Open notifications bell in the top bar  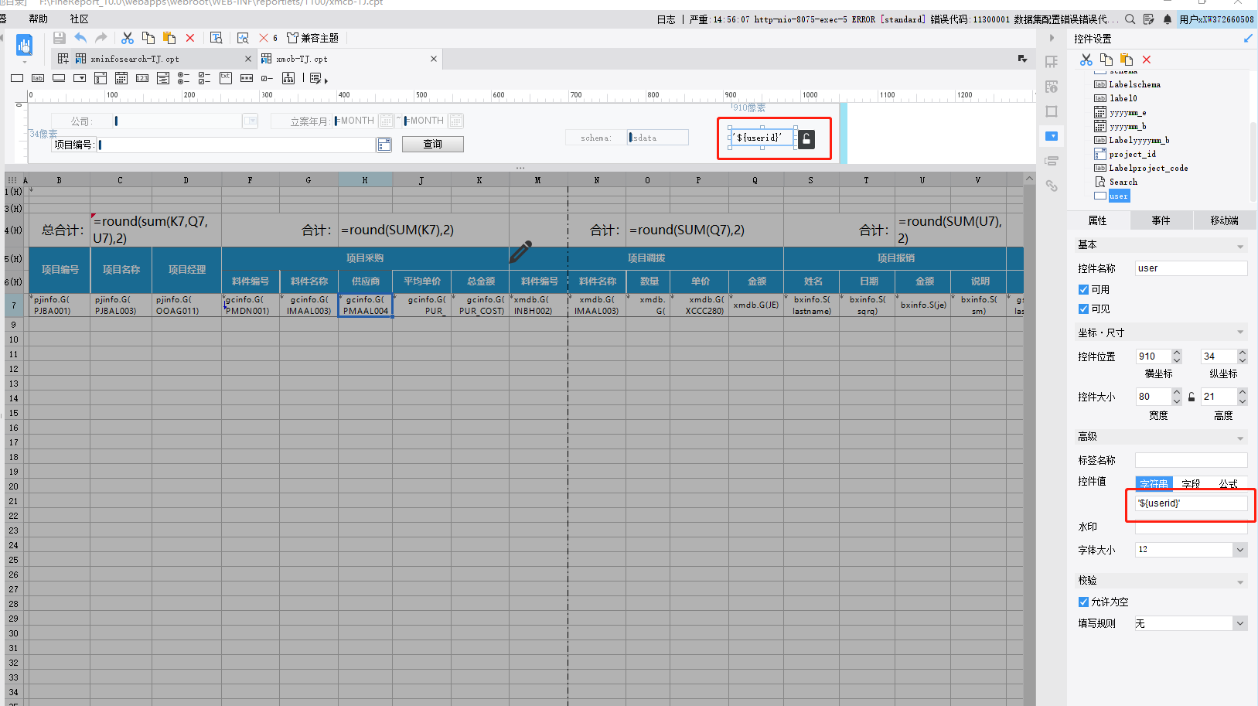click(1168, 19)
